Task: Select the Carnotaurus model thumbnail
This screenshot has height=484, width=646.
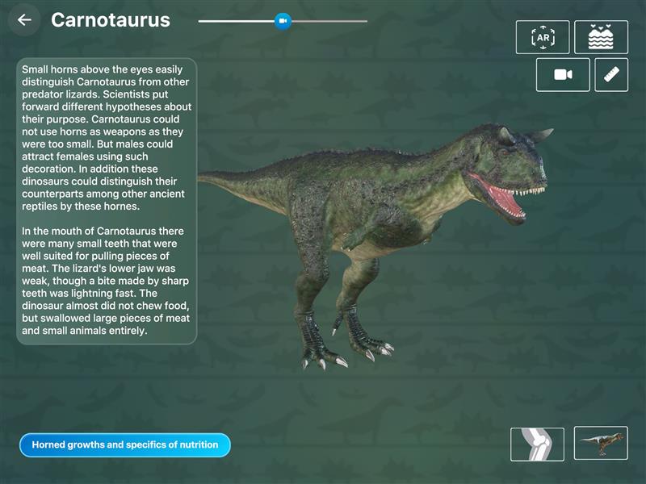Action: coord(601,443)
